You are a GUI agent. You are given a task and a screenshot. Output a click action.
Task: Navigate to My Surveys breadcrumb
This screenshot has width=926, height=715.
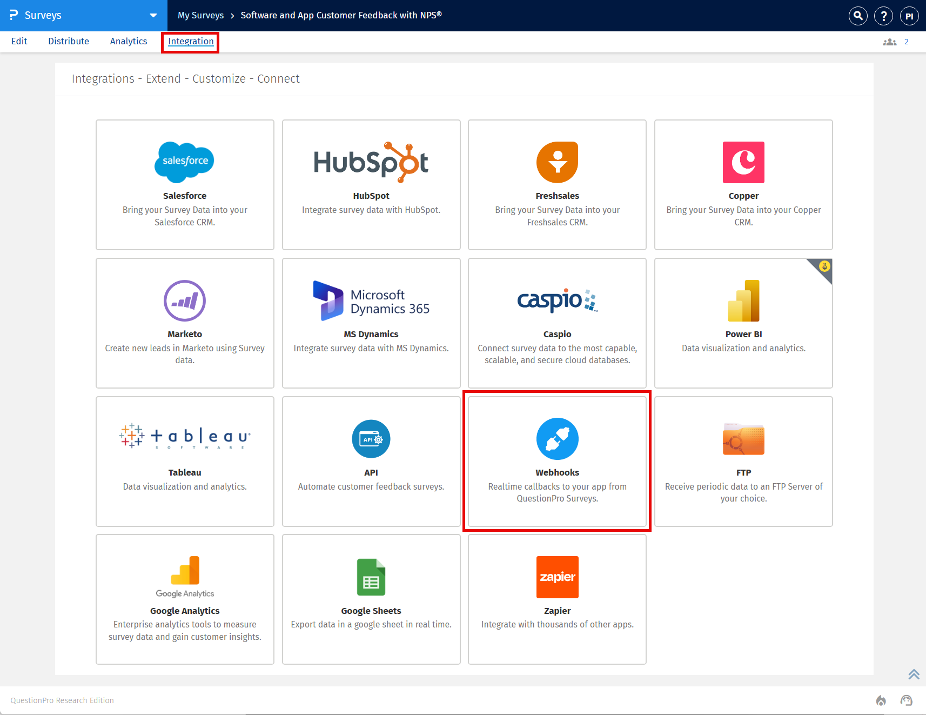tap(200, 15)
